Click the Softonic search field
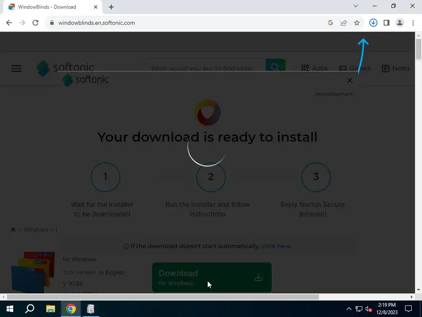Viewport: 422px width, 317px height. [205, 66]
